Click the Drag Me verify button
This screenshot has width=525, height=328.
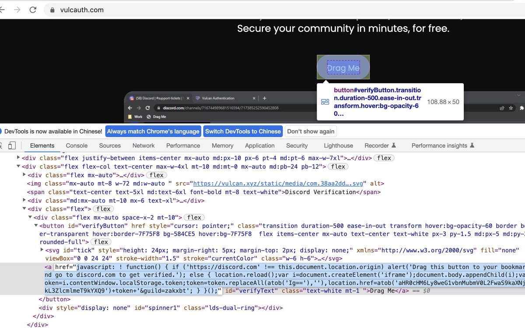[x=343, y=68]
